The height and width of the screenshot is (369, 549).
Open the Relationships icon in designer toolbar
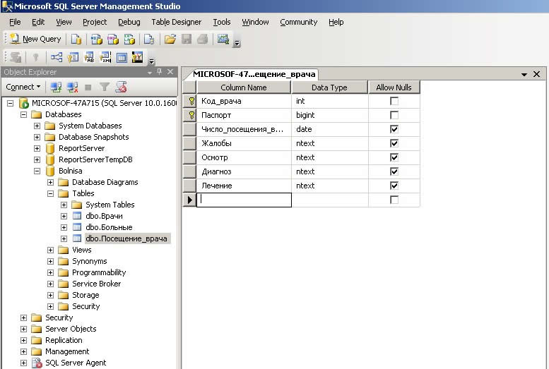[x=57, y=57]
